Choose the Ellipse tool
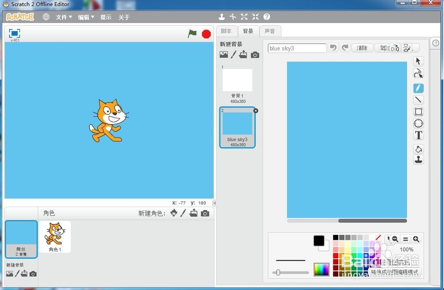Image resolution: width=444 pixels, height=290 pixels. point(418,123)
